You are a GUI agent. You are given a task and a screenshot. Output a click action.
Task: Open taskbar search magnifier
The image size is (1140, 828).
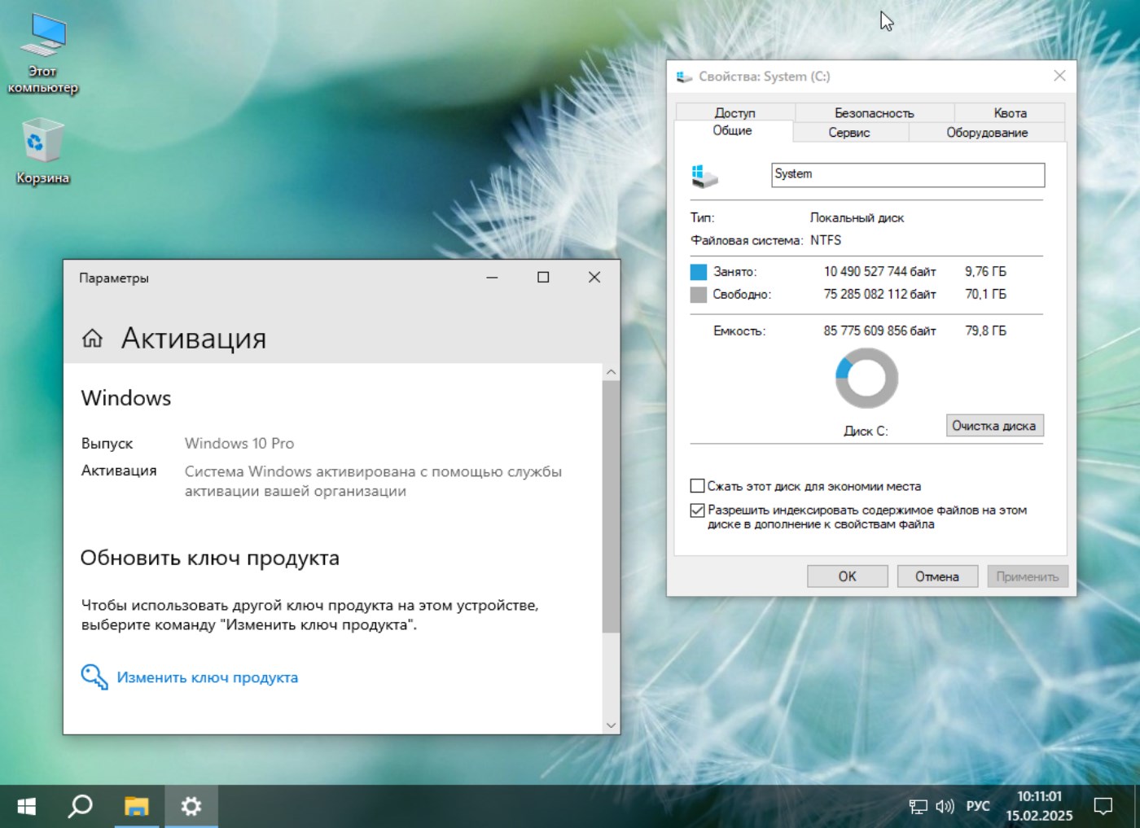point(80,806)
